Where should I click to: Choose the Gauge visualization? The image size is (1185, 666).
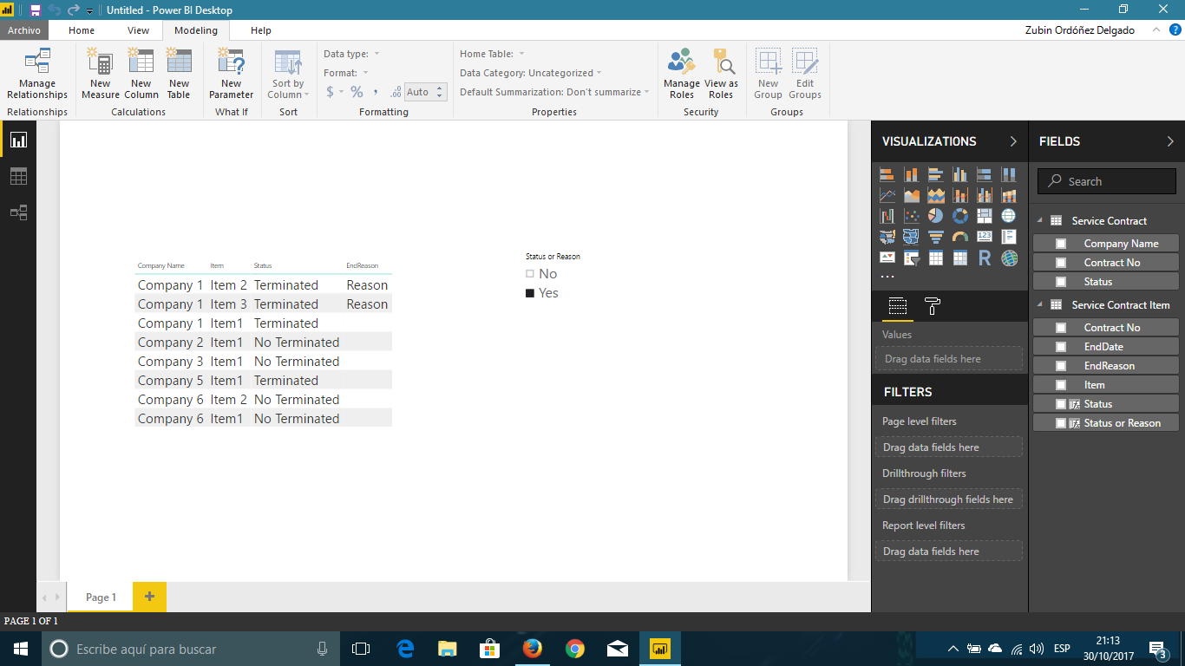(959, 237)
